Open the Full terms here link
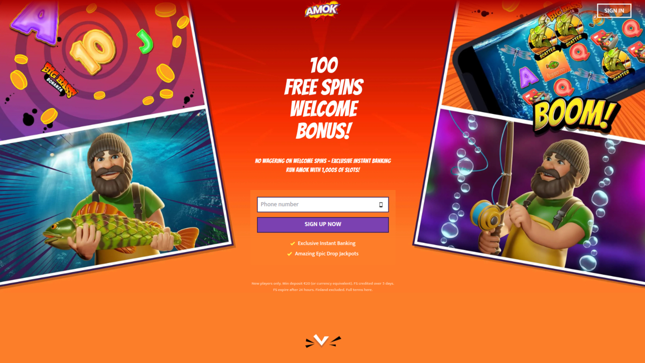The image size is (645, 363). coord(359,290)
